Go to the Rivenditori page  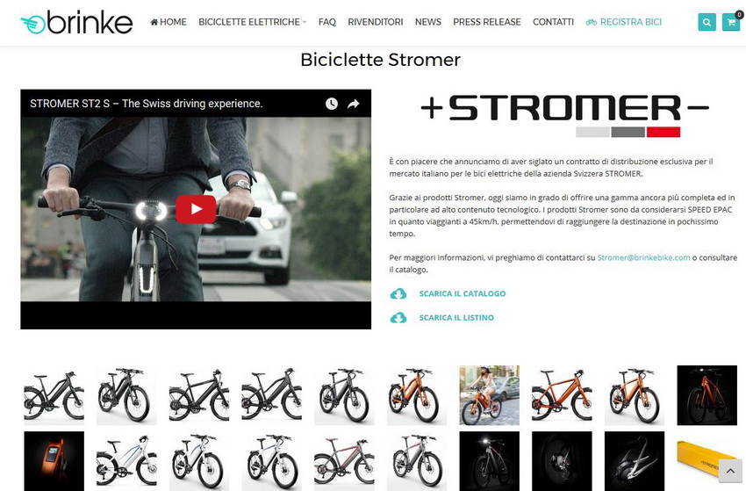pyautogui.click(x=376, y=22)
